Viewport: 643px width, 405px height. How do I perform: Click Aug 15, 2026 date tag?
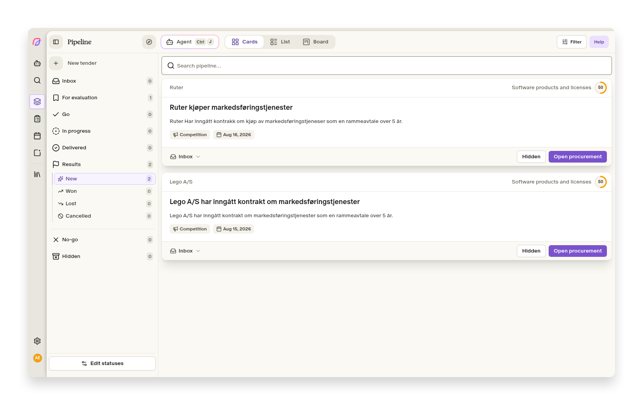234,229
